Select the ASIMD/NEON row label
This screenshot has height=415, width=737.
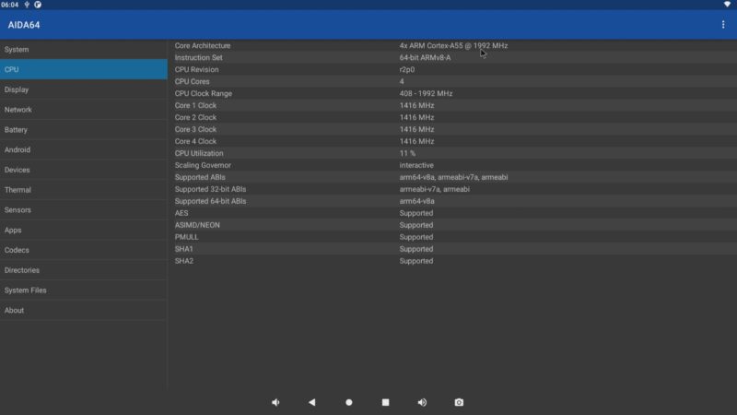tap(197, 225)
